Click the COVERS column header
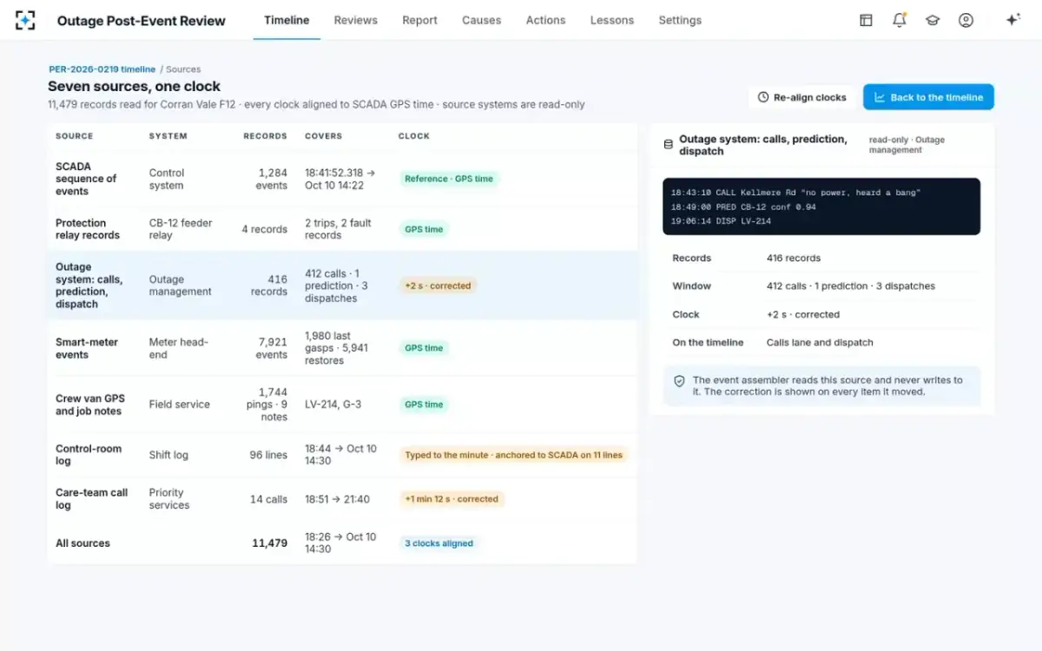Image resolution: width=1042 pixels, height=651 pixels. point(324,136)
